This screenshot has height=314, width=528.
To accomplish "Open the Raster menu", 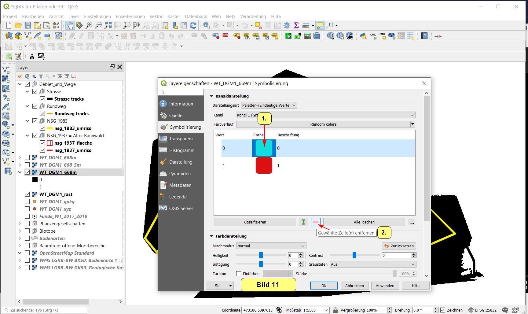I will pos(174,17).
